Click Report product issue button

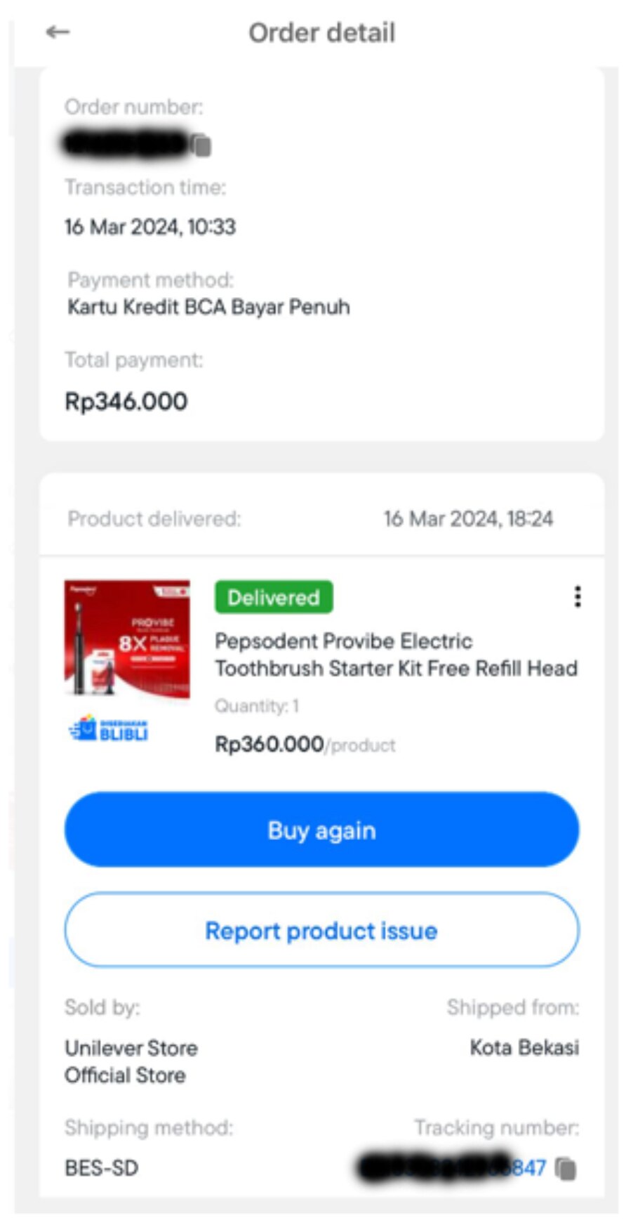pyautogui.click(x=321, y=931)
